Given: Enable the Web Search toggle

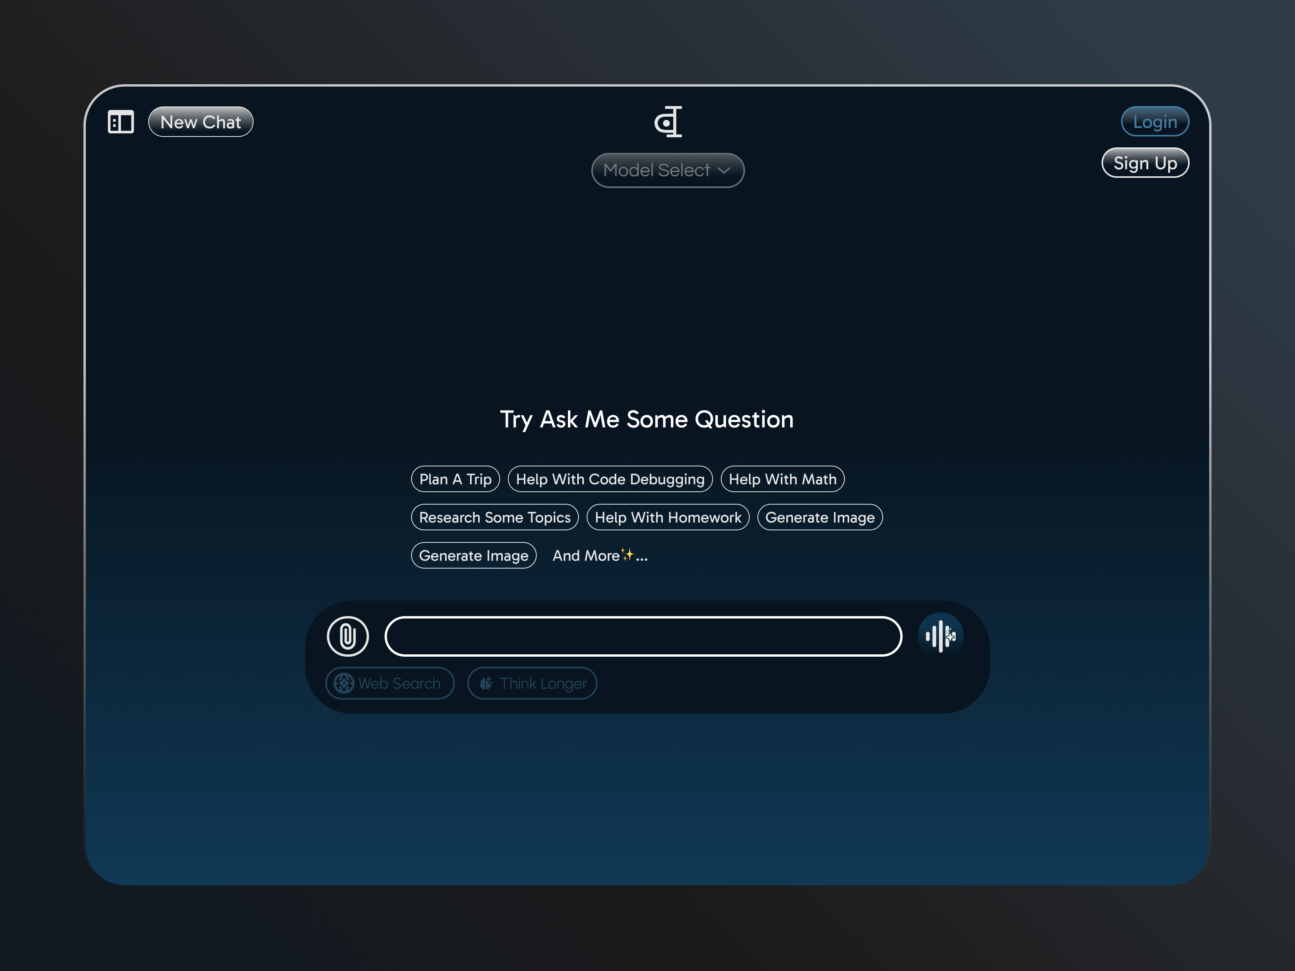Looking at the screenshot, I should (x=390, y=683).
